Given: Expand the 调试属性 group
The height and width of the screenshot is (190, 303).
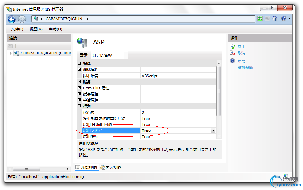Looking at the screenshot, I should pyautogui.click(x=80, y=70).
